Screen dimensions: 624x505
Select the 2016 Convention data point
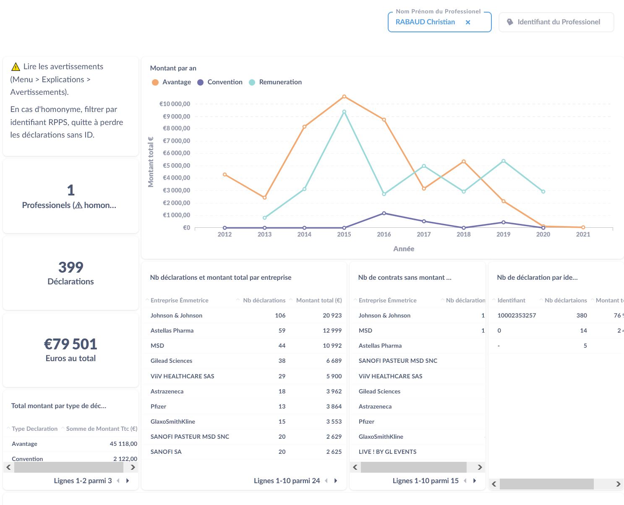pyautogui.click(x=384, y=213)
